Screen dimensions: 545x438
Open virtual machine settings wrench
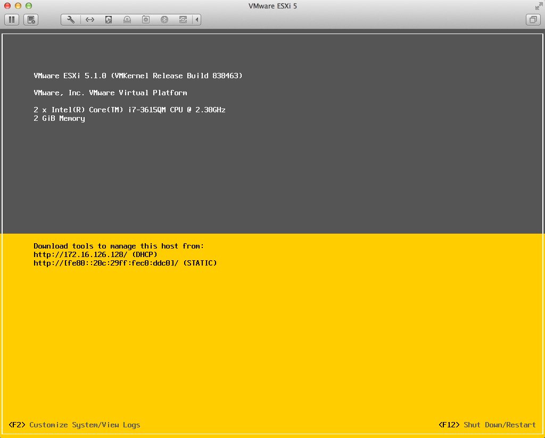(x=71, y=20)
